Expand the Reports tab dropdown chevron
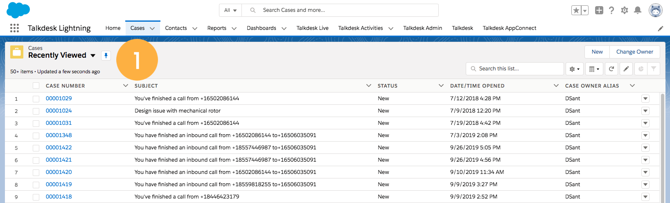 click(234, 28)
